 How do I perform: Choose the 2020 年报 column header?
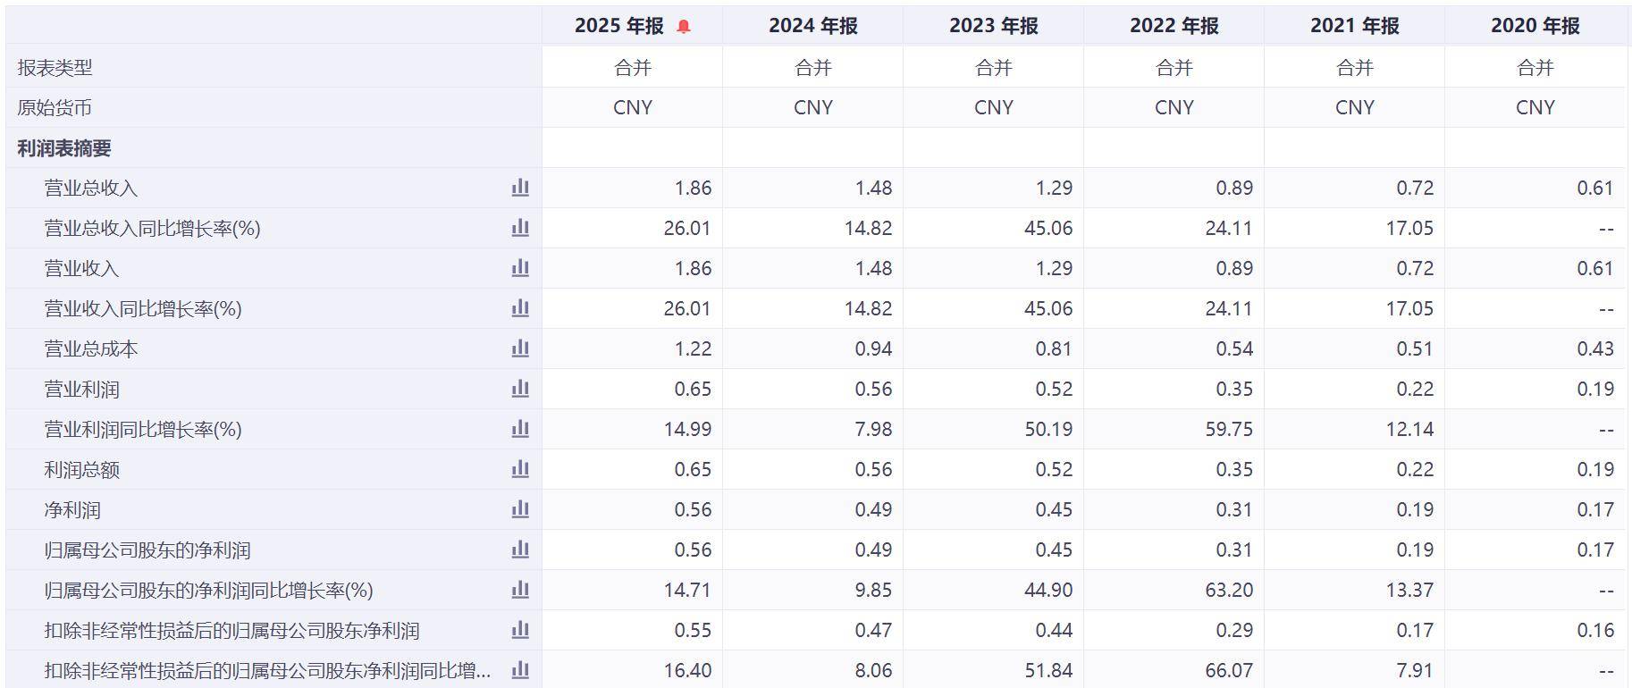point(1535,26)
